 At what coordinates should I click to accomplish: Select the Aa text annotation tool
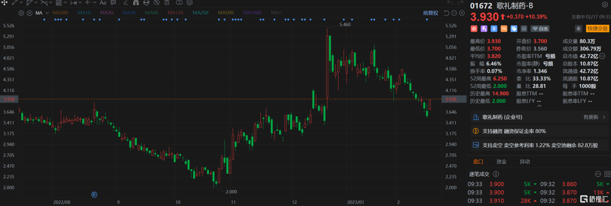point(103,2)
